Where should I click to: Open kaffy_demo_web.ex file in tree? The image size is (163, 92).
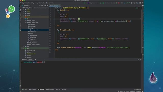coord(33,45)
